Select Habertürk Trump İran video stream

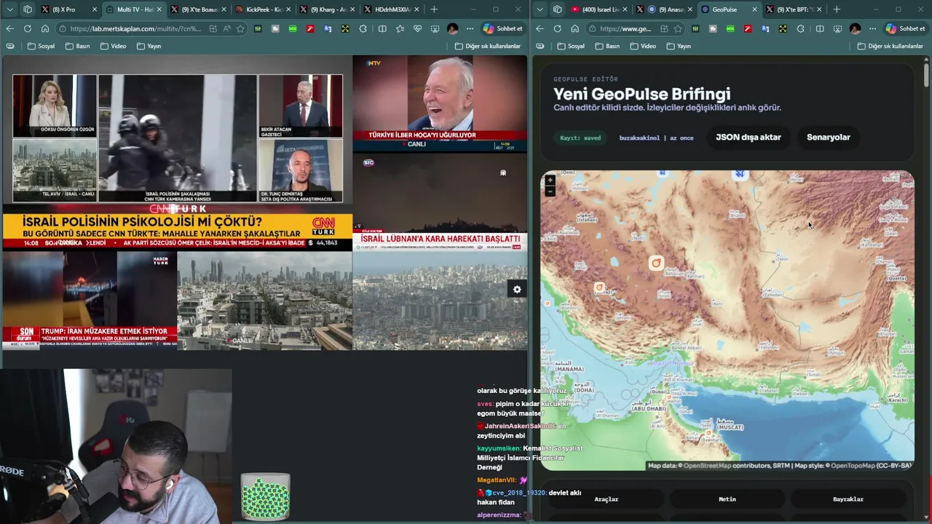coord(90,301)
